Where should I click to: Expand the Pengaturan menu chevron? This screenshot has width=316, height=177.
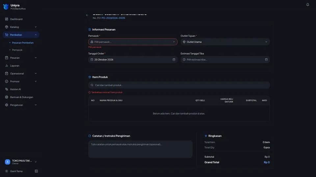click(x=36, y=105)
